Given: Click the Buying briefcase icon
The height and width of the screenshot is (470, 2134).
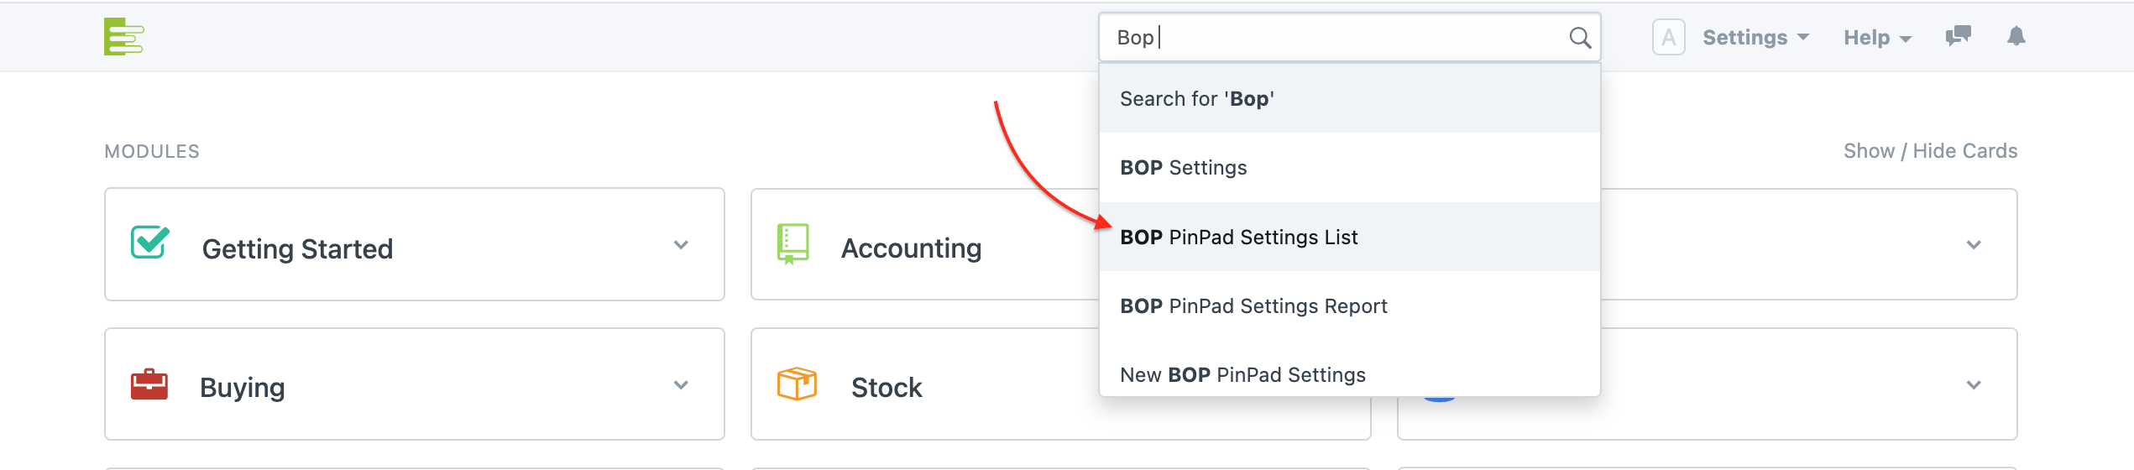Looking at the screenshot, I should tap(149, 384).
